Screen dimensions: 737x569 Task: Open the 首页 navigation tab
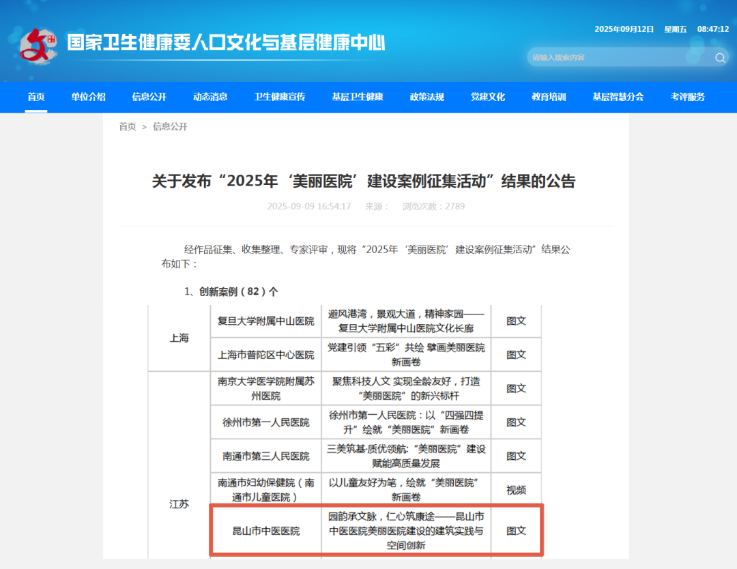[36, 97]
